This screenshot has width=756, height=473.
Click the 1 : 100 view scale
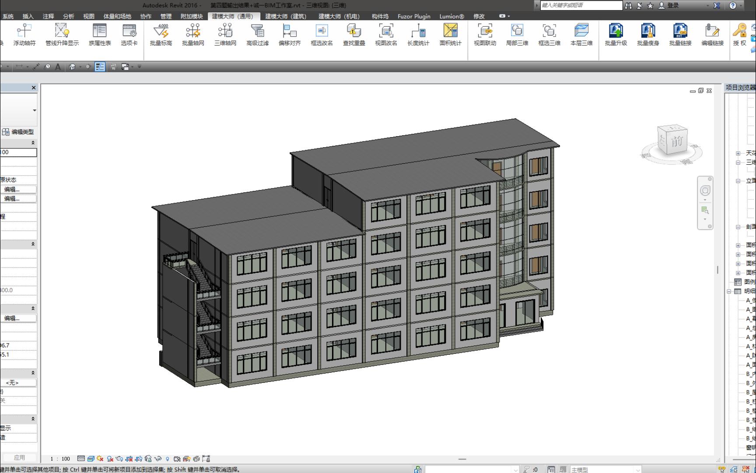pos(60,459)
